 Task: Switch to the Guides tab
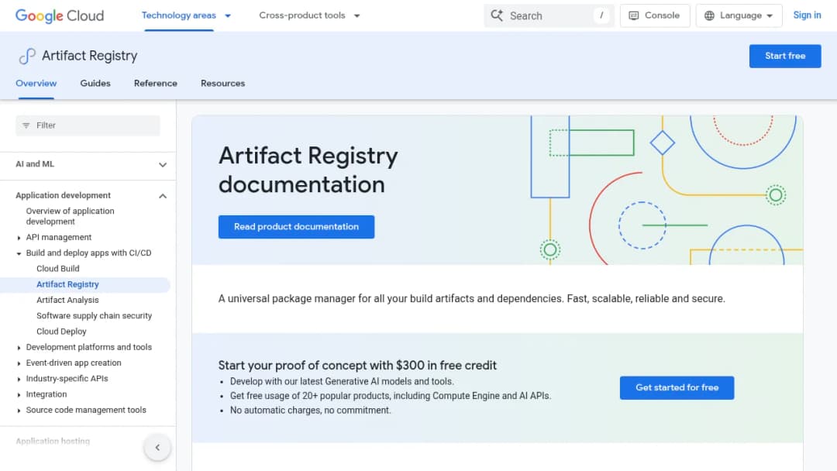[95, 83]
